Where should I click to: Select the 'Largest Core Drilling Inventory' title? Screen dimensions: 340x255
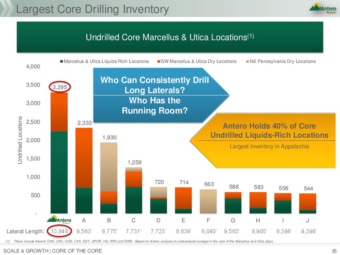click(x=93, y=9)
